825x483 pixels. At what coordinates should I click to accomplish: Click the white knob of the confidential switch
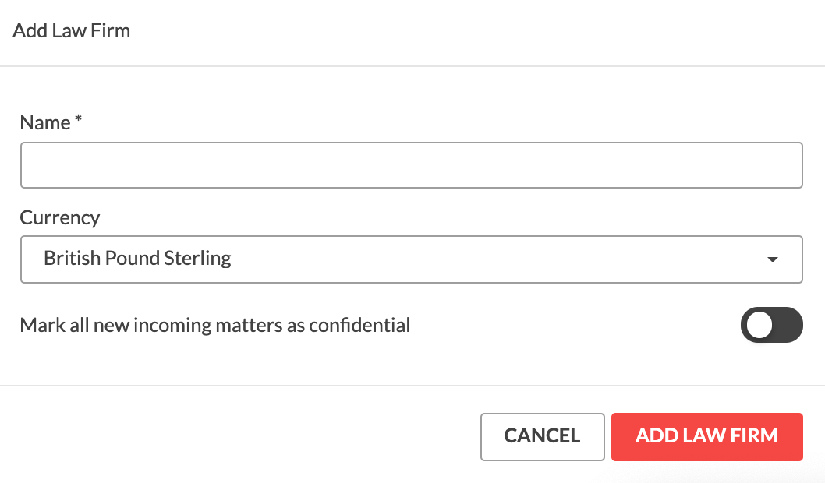point(759,325)
